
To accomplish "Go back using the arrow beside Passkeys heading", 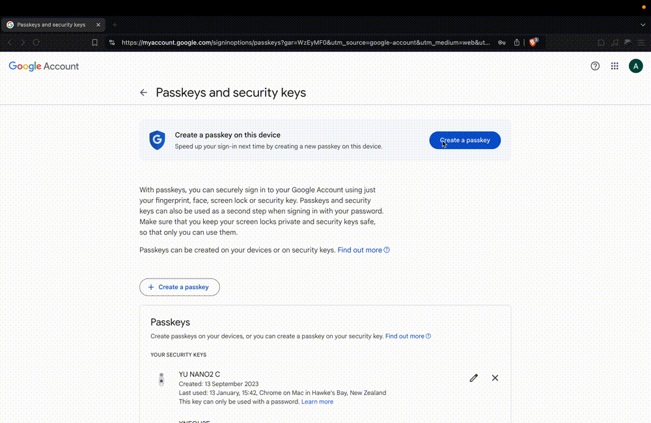I will (x=143, y=92).
